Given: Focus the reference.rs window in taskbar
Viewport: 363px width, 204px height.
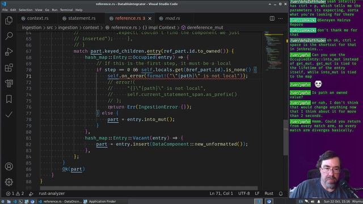Looking at the screenshot, I should (60, 202).
